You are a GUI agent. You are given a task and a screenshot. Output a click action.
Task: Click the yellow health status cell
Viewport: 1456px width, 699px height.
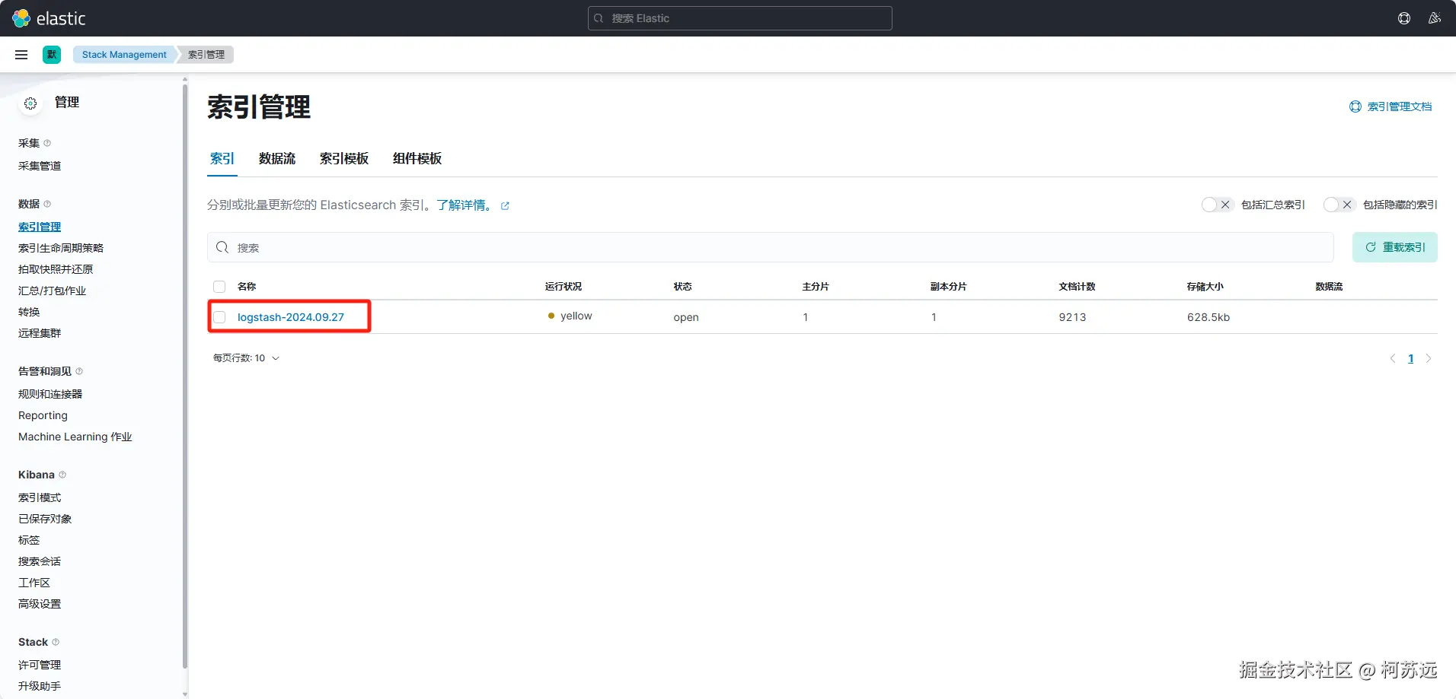(570, 316)
